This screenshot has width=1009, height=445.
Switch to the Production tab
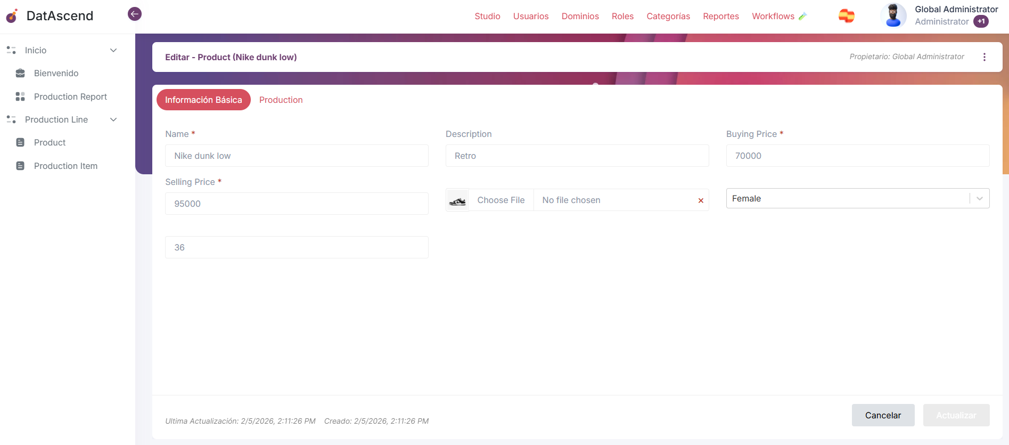(281, 100)
